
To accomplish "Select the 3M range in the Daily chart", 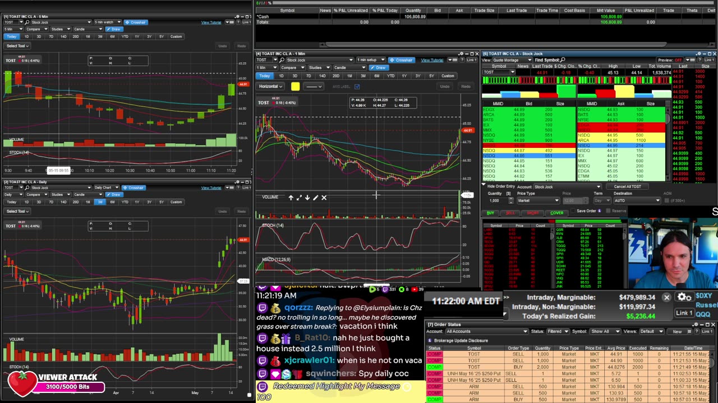I will click(x=100, y=201).
